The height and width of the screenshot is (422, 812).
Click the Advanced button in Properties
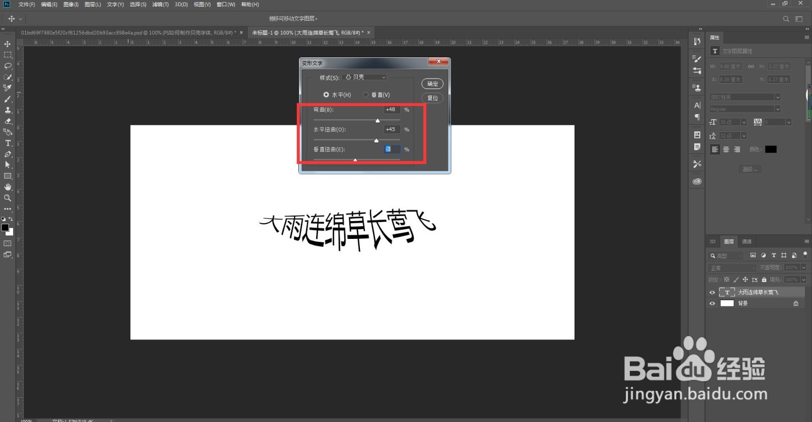[750, 169]
